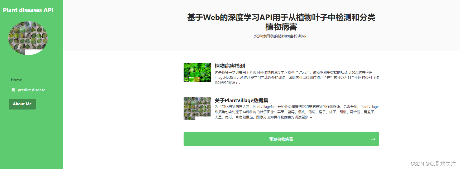
Task: Open the Home menu item in sidebar
Action: [16, 80]
